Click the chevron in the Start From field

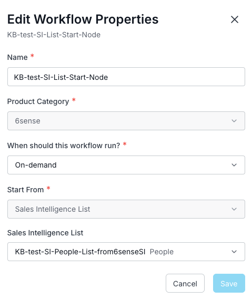(234, 209)
